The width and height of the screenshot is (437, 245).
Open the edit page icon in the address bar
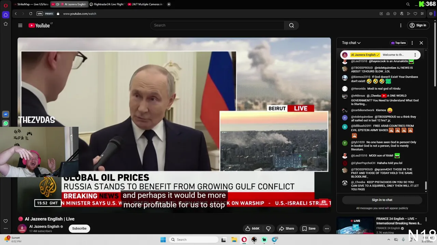381,14
